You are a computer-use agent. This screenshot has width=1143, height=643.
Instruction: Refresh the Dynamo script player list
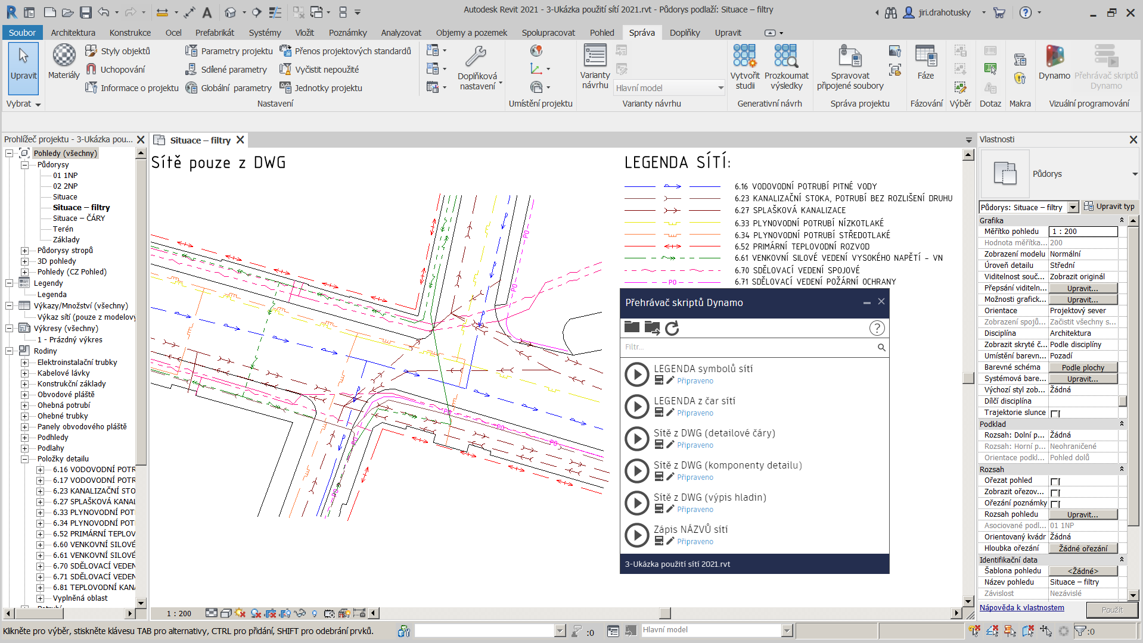point(672,328)
